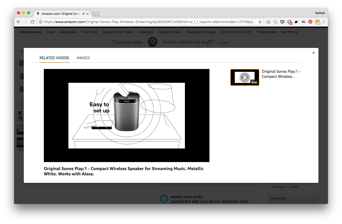Open the Cell Phones category

click(290, 32)
